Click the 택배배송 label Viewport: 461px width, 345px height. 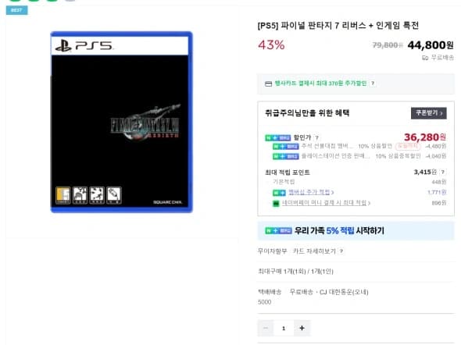point(270,292)
